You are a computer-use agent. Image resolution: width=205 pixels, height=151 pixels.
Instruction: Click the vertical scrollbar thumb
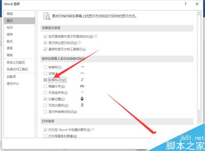(199, 62)
